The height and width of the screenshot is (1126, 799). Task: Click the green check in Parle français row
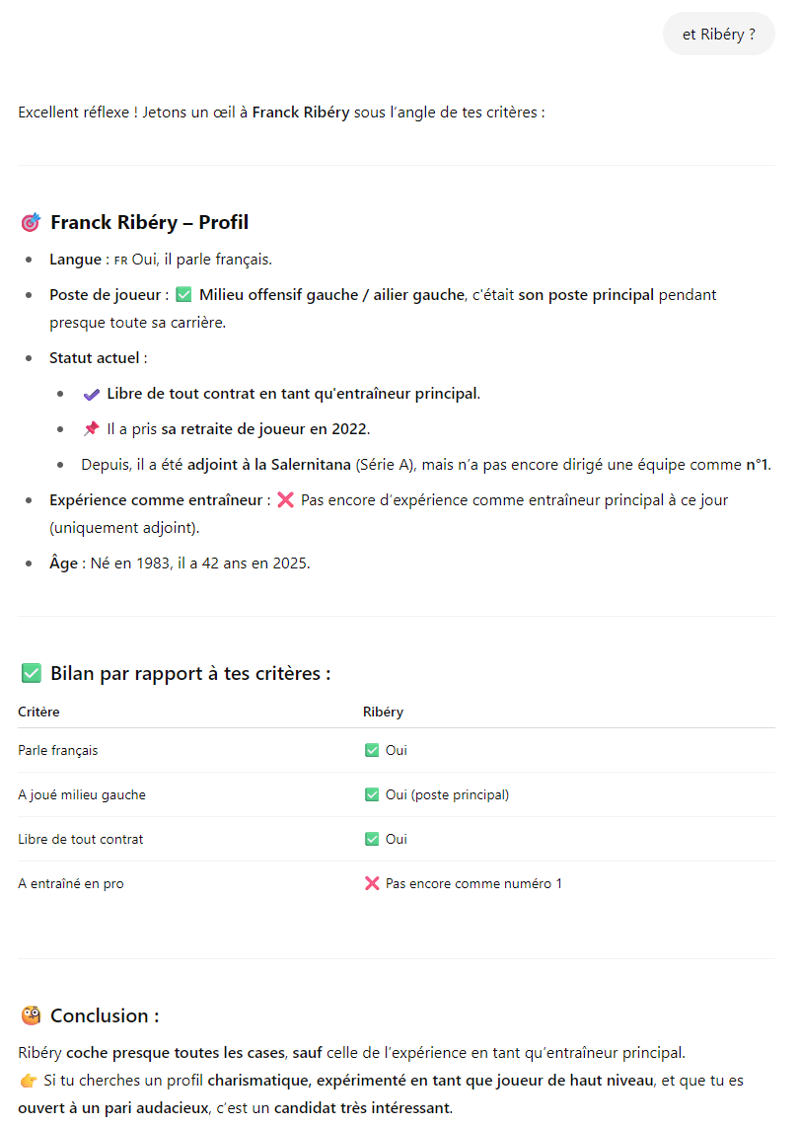(x=372, y=751)
